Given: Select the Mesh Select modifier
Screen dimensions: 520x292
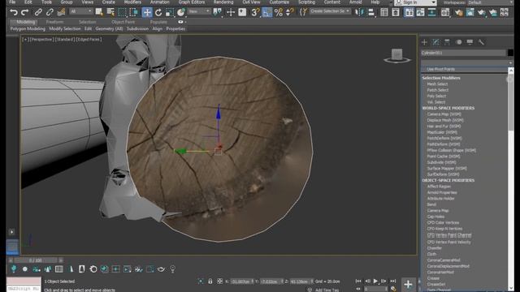Looking at the screenshot, I should (437, 84).
